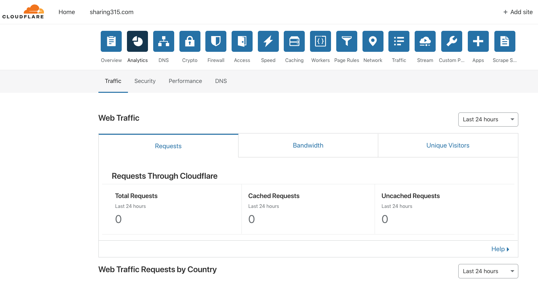538x282 pixels.
Task: Select the Analytics pie chart icon
Action: 137,41
